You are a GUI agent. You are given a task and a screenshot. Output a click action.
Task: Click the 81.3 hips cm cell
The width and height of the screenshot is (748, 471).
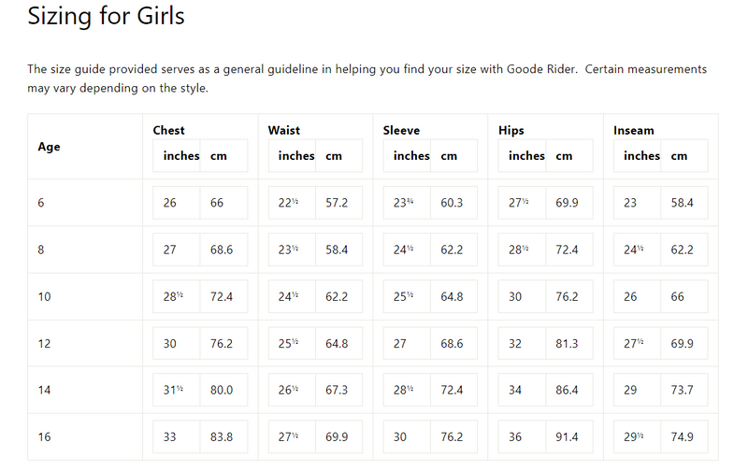(x=569, y=343)
